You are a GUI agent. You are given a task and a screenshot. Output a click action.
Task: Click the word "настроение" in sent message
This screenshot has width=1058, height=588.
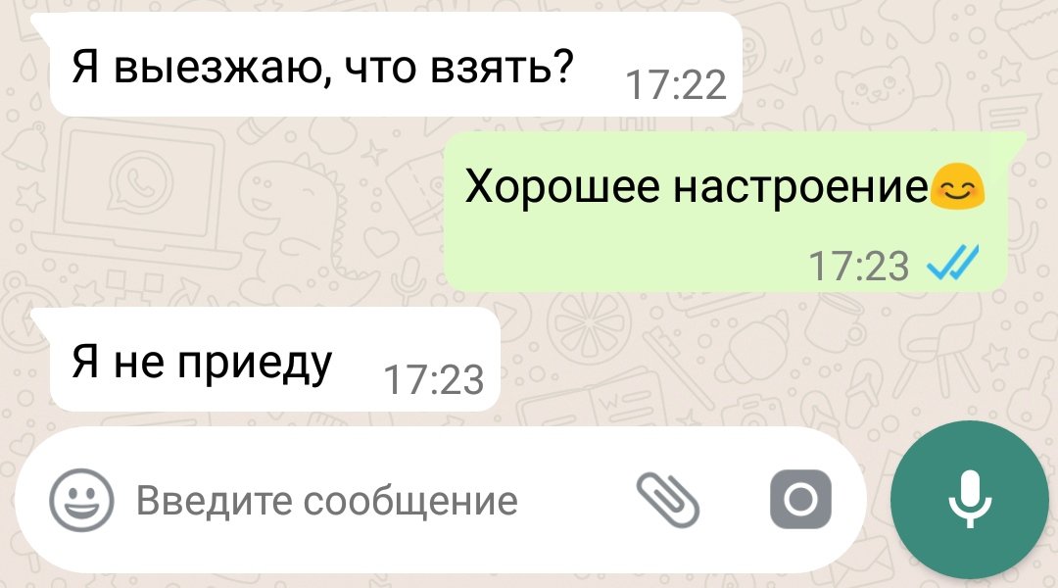[x=801, y=188]
